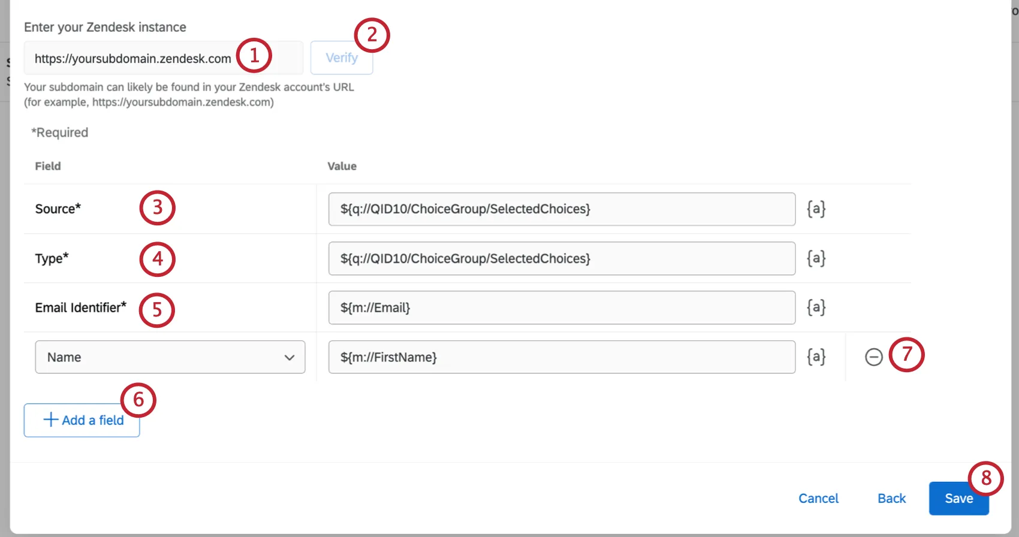
Task: Click the Type* field label
Action: (52, 258)
